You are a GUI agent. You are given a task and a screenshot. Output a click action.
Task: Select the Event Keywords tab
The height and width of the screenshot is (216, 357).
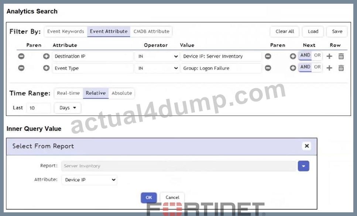(x=66, y=31)
